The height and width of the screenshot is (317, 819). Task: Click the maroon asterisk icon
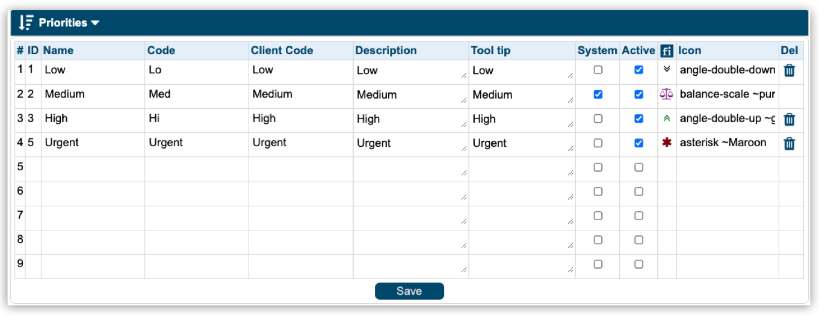(x=666, y=143)
